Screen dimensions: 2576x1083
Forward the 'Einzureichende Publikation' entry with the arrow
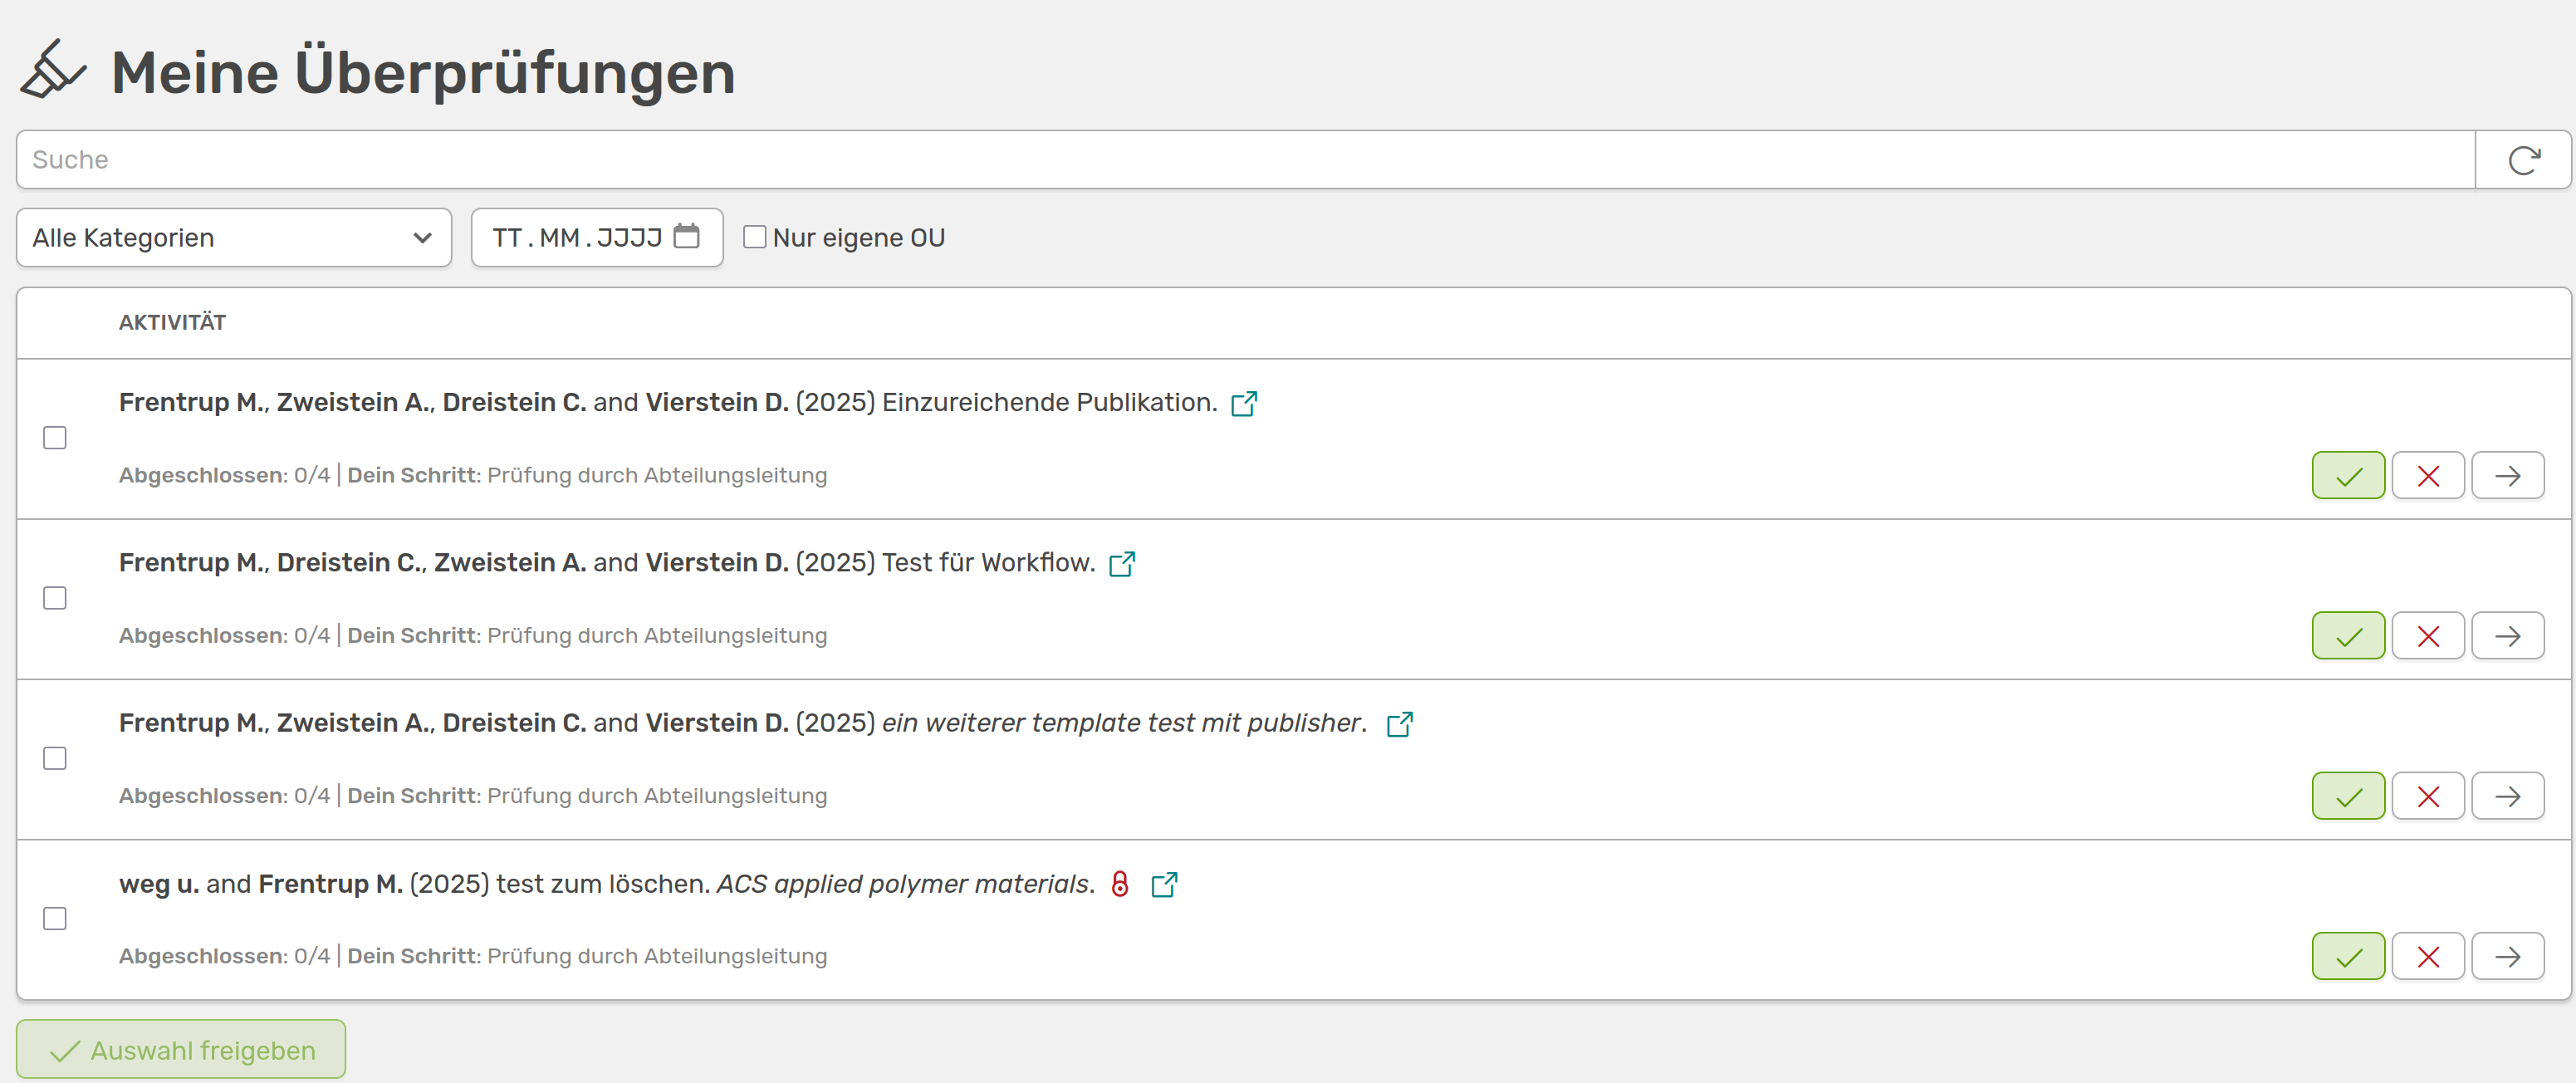tap(2507, 476)
